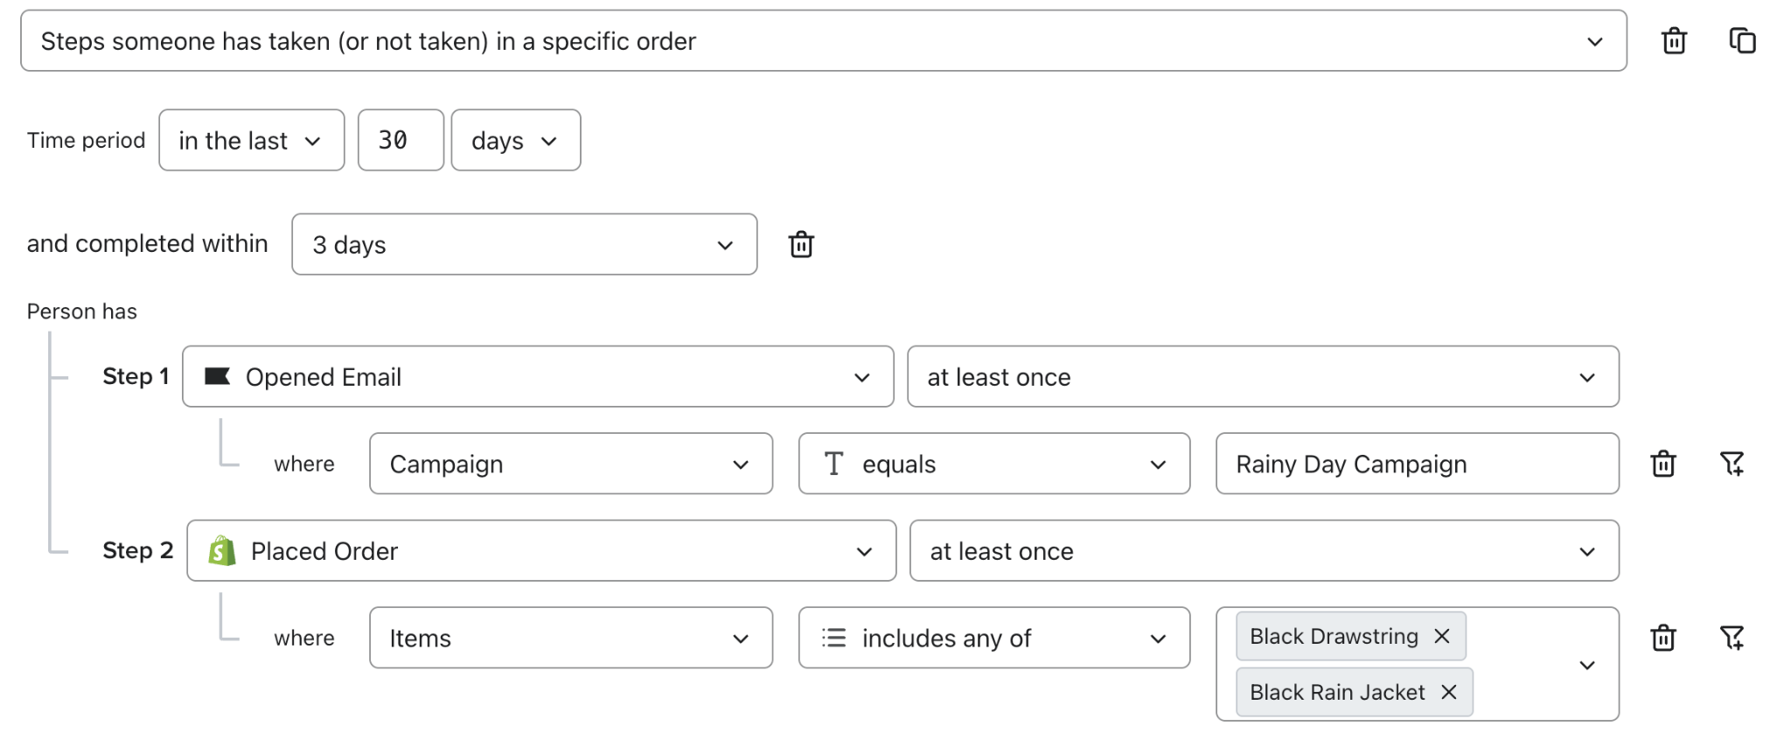This screenshot has height=740, width=1791.
Task: Change the 'days' unit dropdown
Action: point(515,141)
